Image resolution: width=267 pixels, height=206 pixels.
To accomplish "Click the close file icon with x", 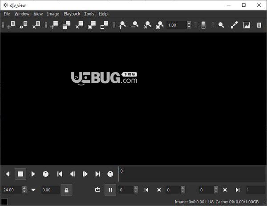I will coord(36,25).
